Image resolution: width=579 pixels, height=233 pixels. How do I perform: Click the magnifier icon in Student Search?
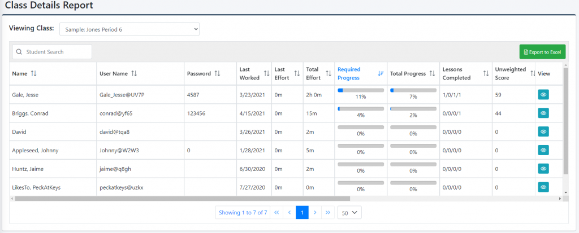tap(19, 52)
